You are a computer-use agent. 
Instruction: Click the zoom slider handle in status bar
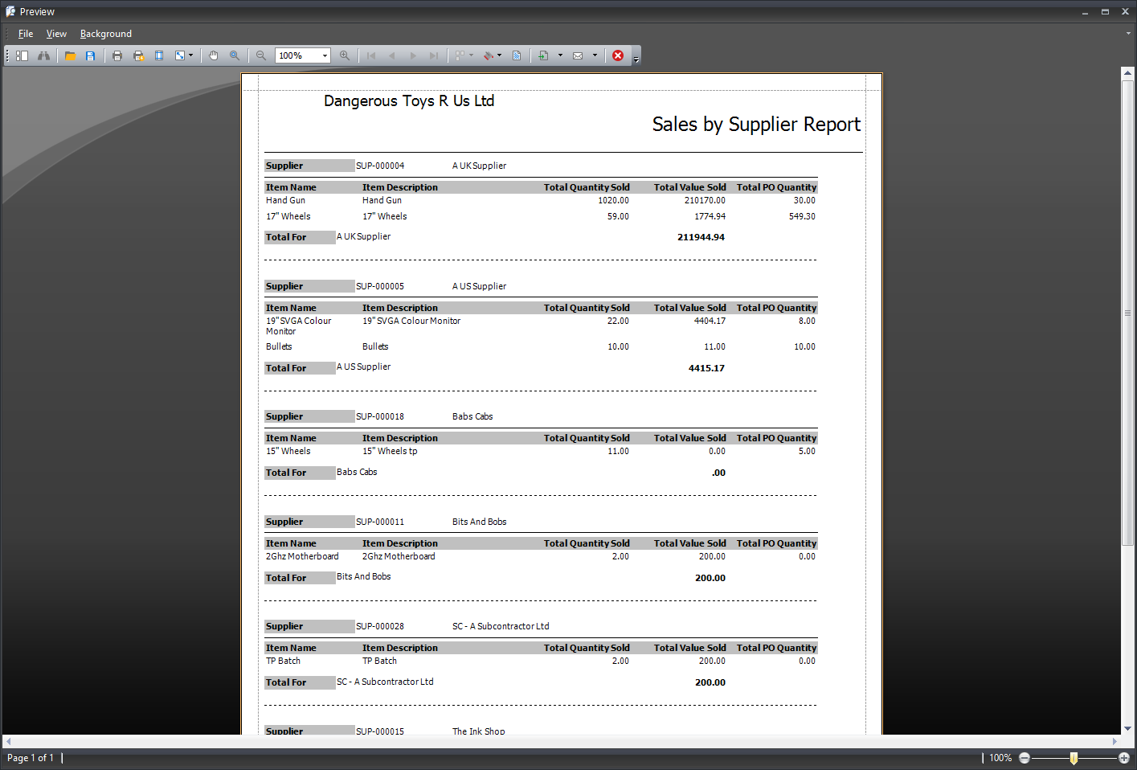click(x=1074, y=758)
